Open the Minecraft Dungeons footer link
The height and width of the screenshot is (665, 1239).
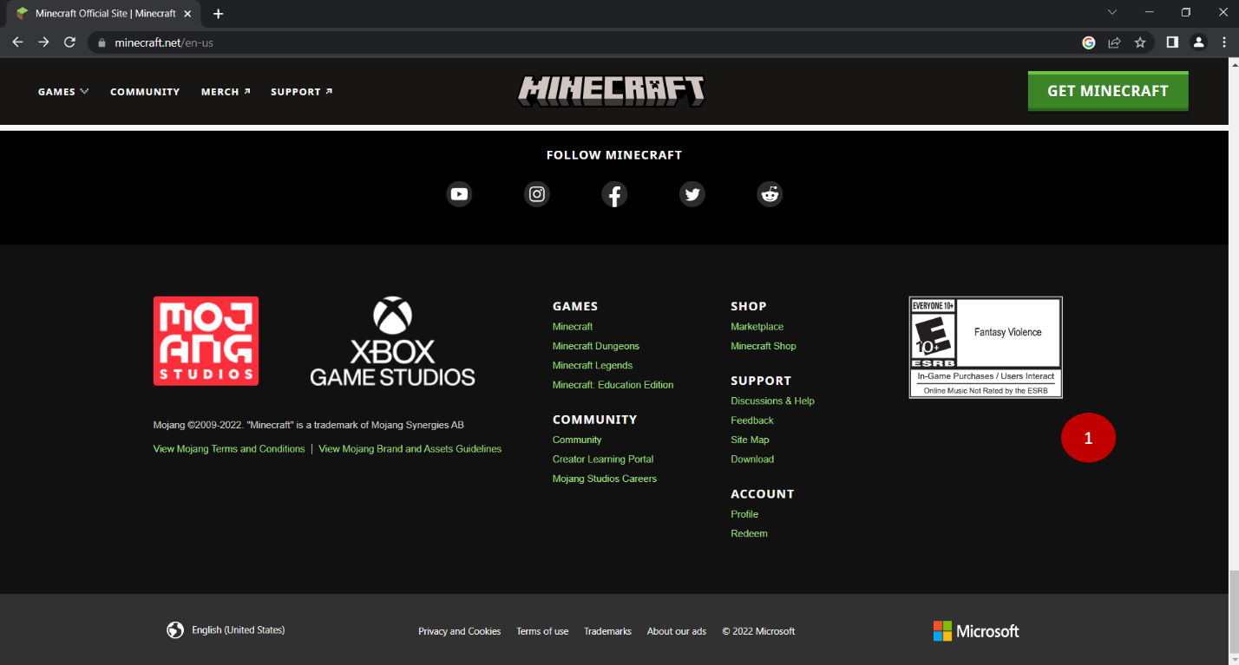coord(596,346)
